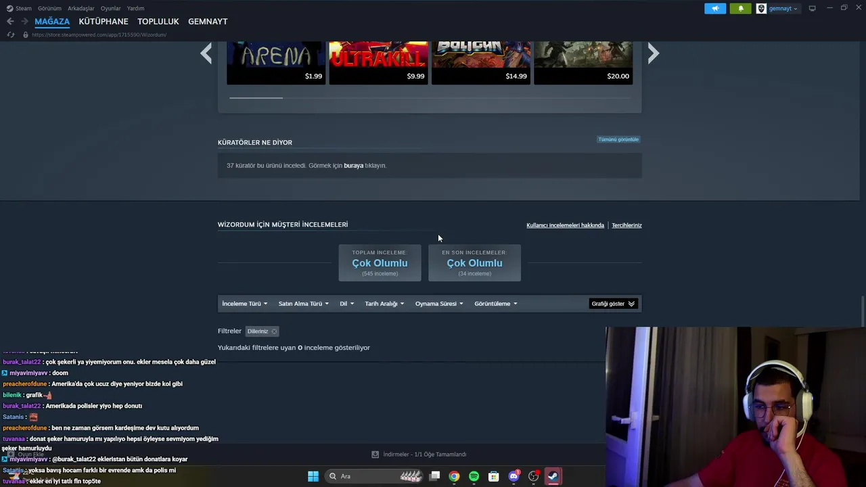Image resolution: width=866 pixels, height=487 pixels.
Task: Switch to Big Picture mode monitor icon
Action: coord(812,8)
